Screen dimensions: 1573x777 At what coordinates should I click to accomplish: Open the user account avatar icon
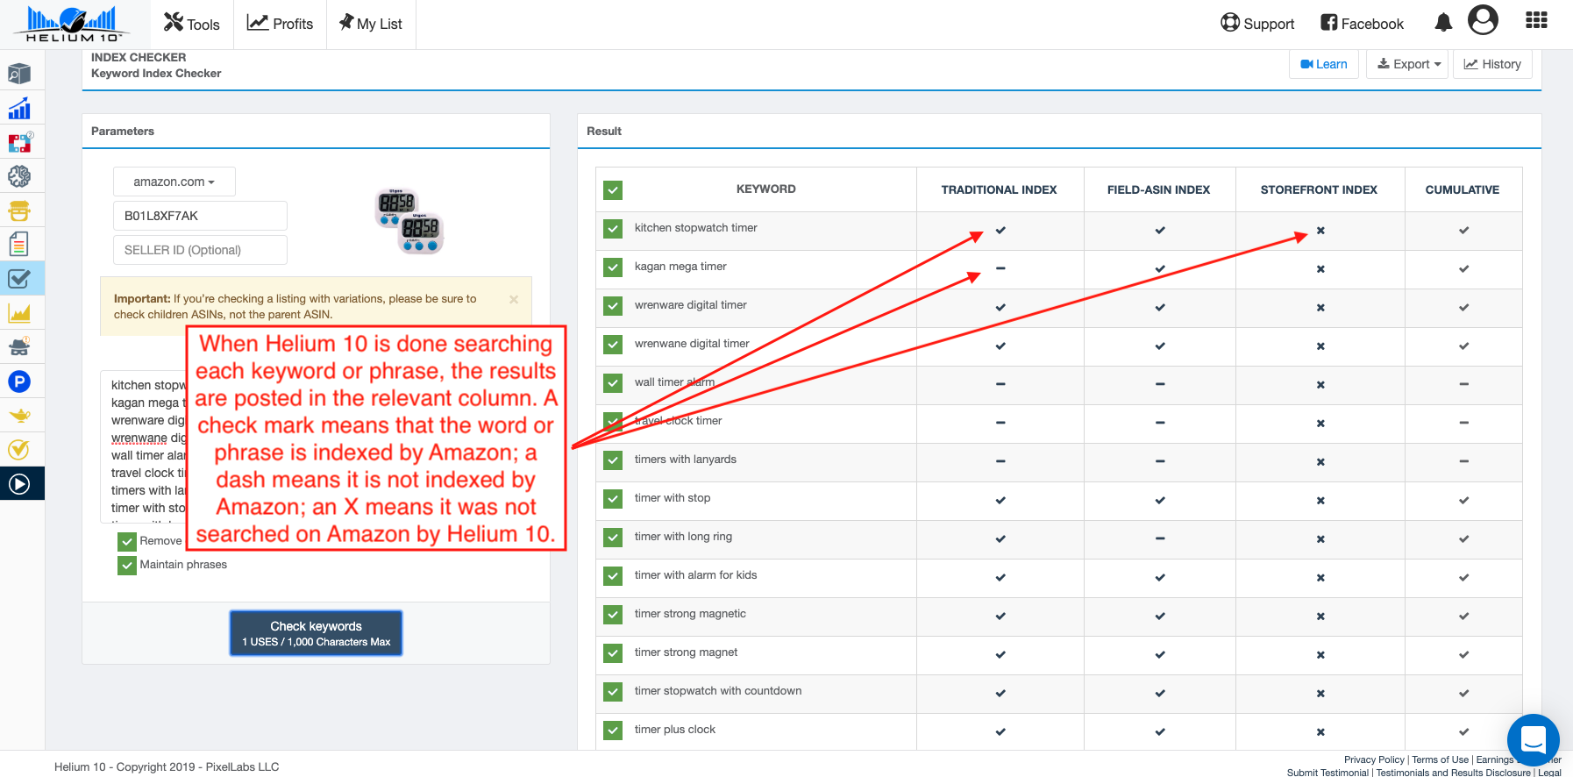coord(1483,20)
